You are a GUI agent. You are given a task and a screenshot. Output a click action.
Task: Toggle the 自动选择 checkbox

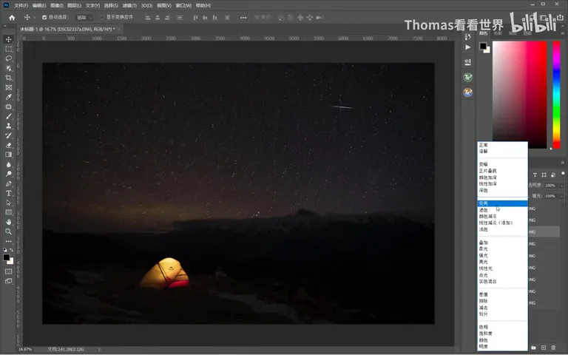tap(44, 18)
